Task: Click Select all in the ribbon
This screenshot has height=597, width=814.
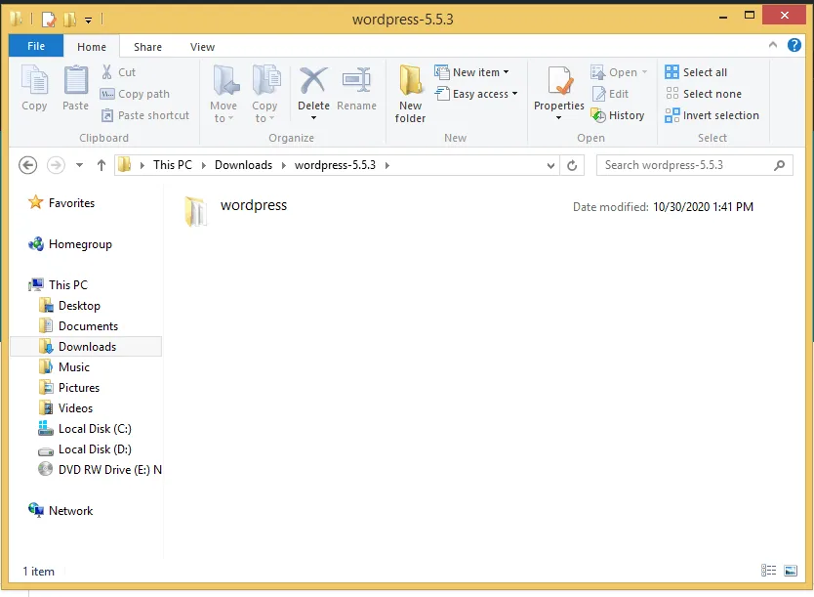Action: (696, 72)
